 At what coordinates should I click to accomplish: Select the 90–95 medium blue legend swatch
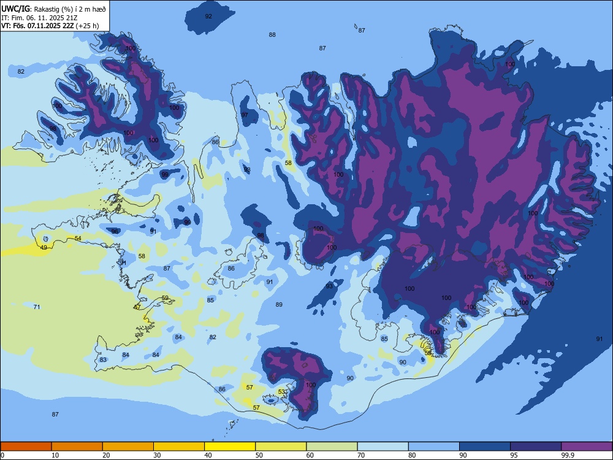click(x=485, y=447)
